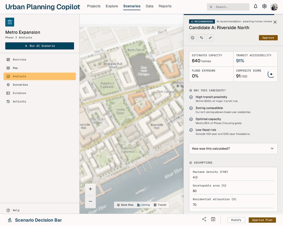Click the Evidence sidebar icon
The width and height of the screenshot is (283, 226).
(8, 93)
